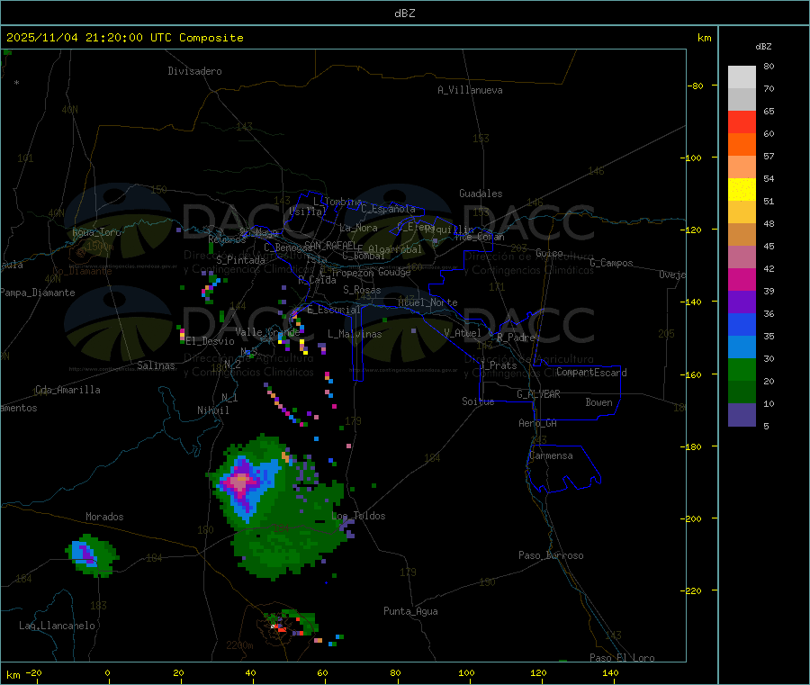Click the V_Atuel place label

(x=463, y=333)
